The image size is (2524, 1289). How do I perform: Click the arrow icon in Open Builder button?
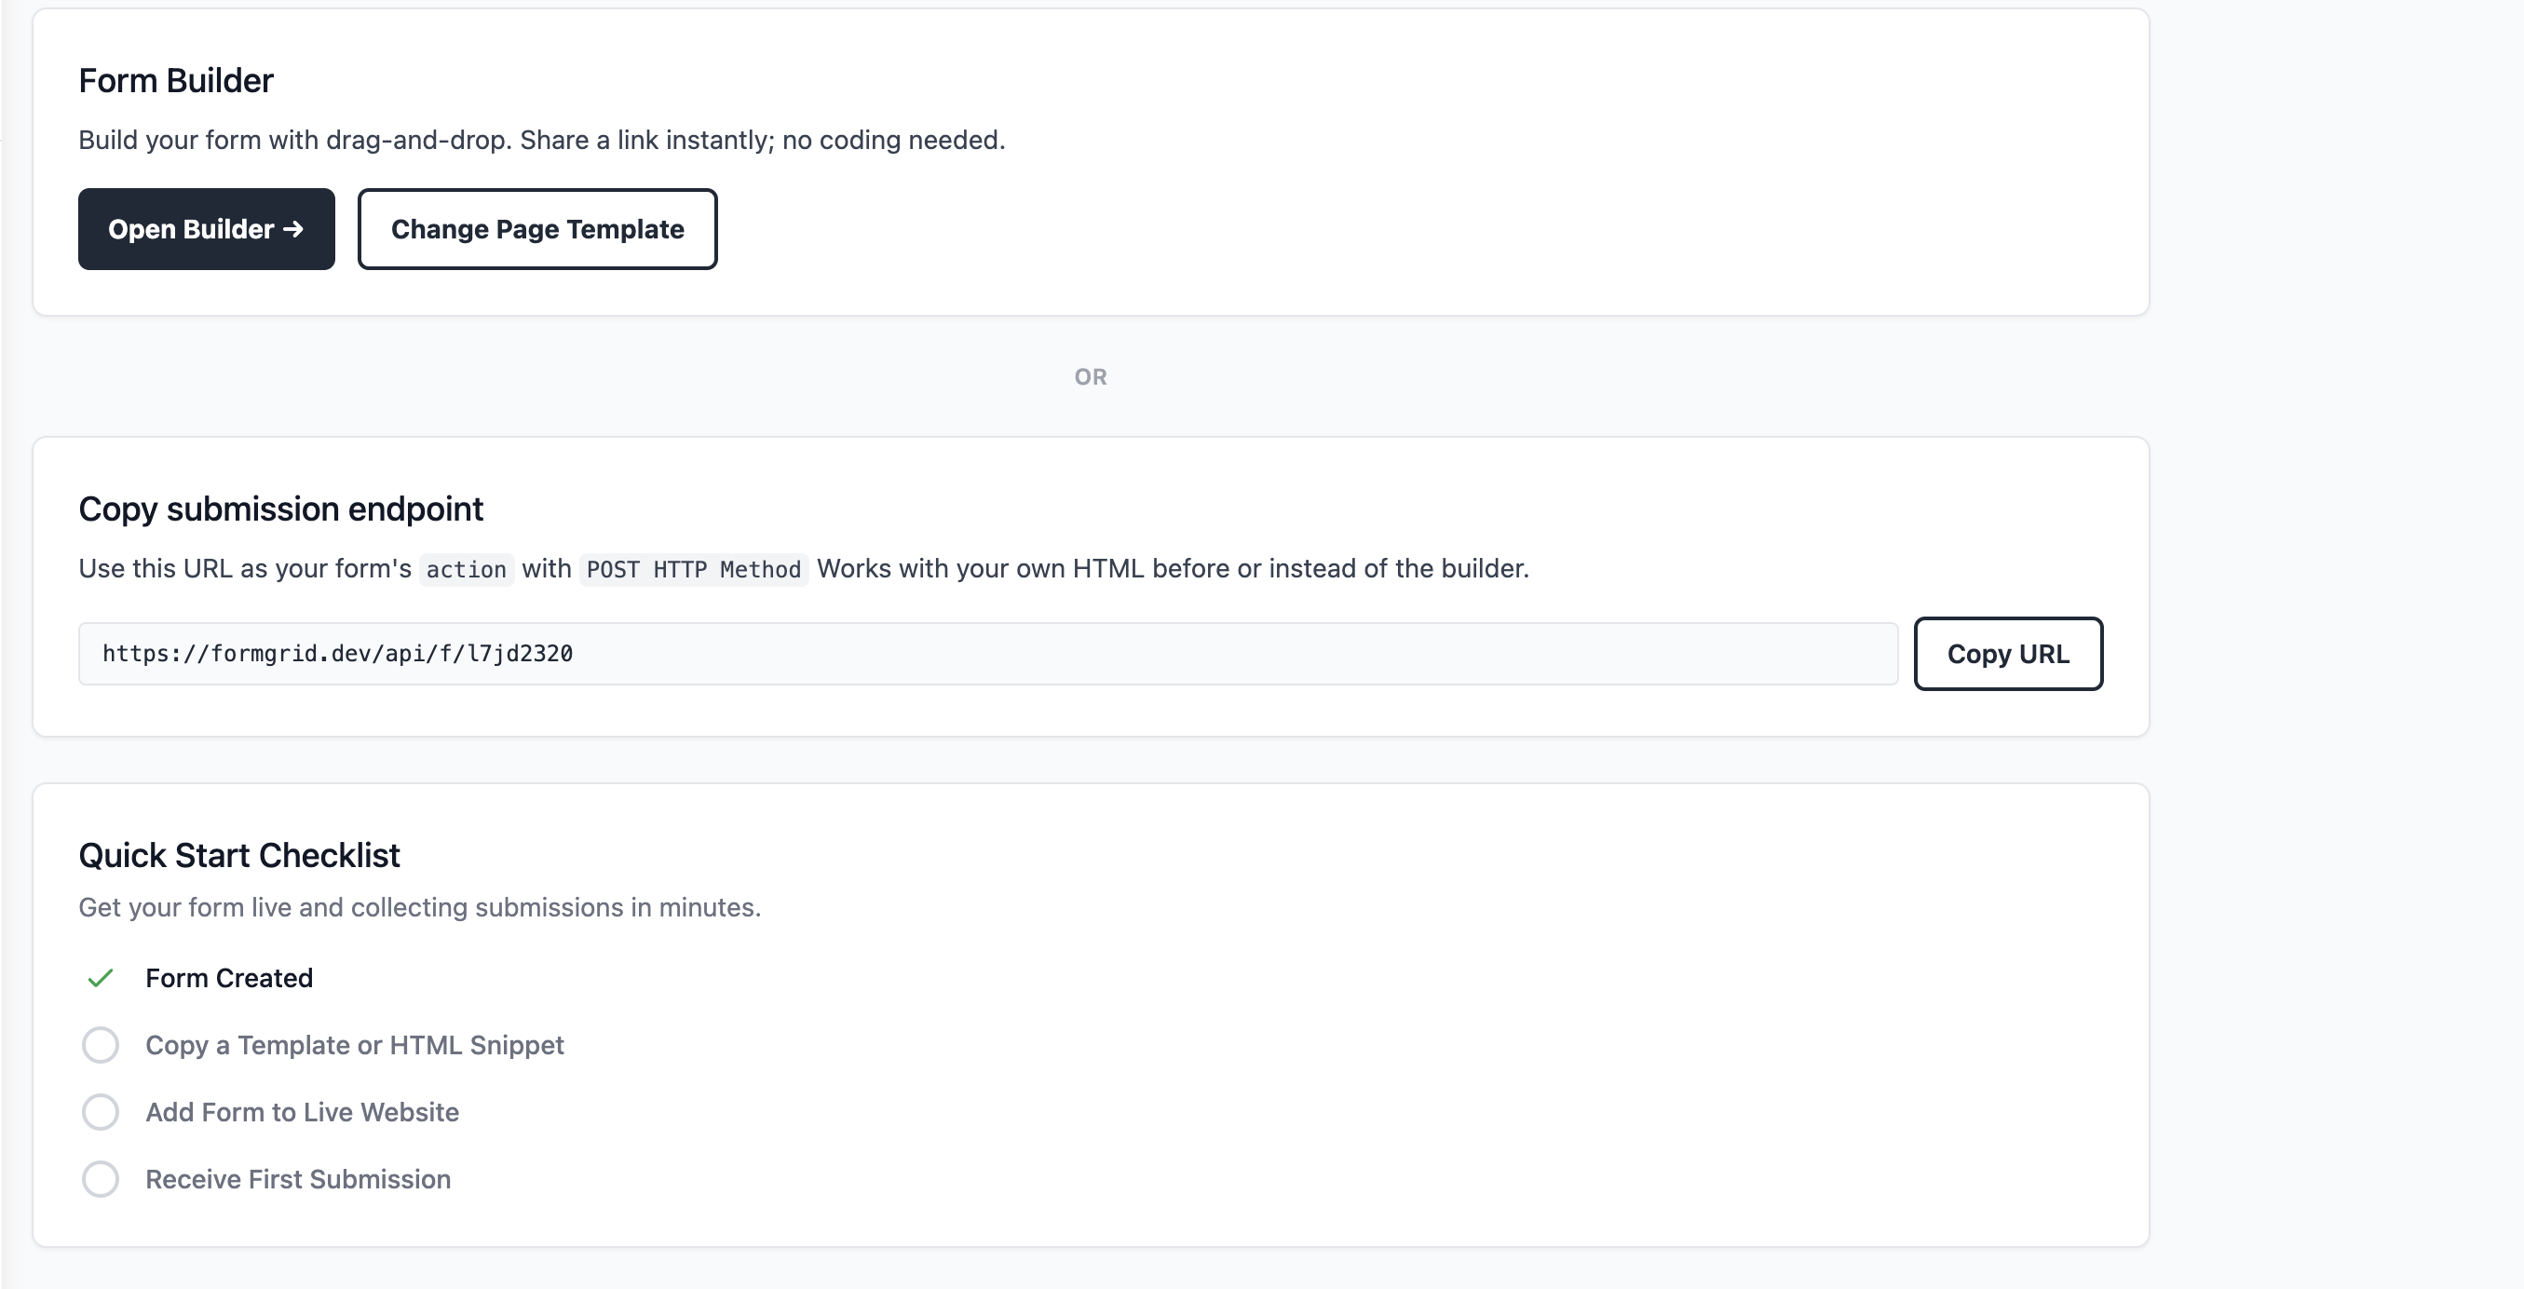pyautogui.click(x=293, y=228)
